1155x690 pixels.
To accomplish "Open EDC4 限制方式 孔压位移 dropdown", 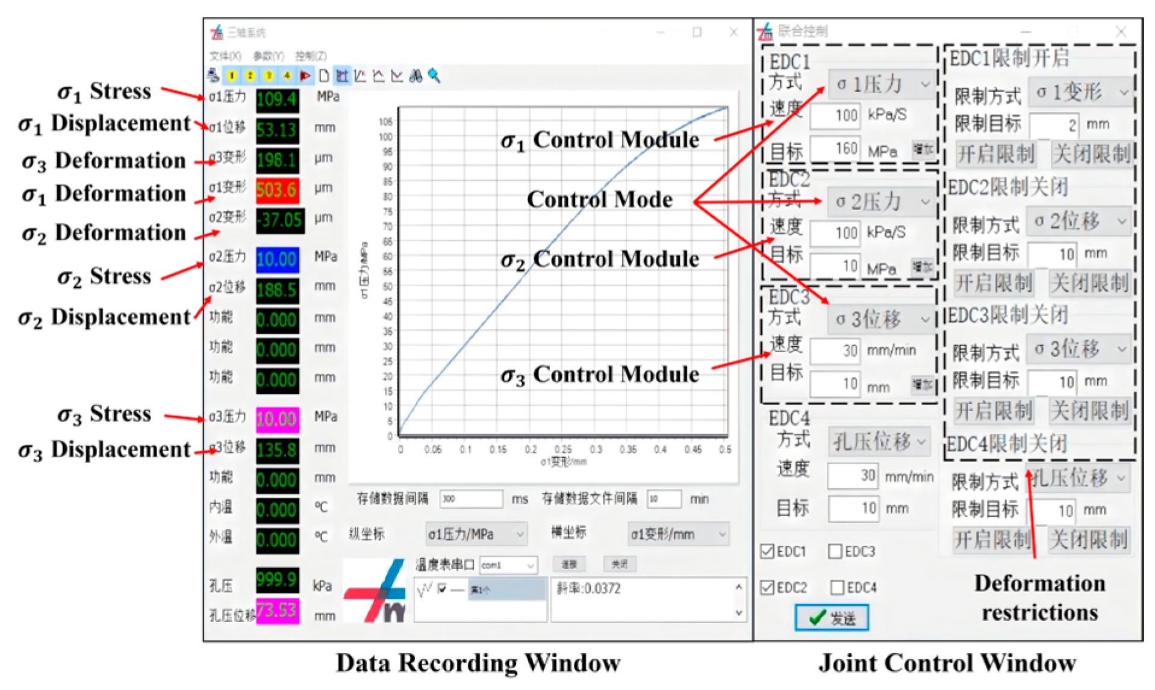I will pos(1078,478).
